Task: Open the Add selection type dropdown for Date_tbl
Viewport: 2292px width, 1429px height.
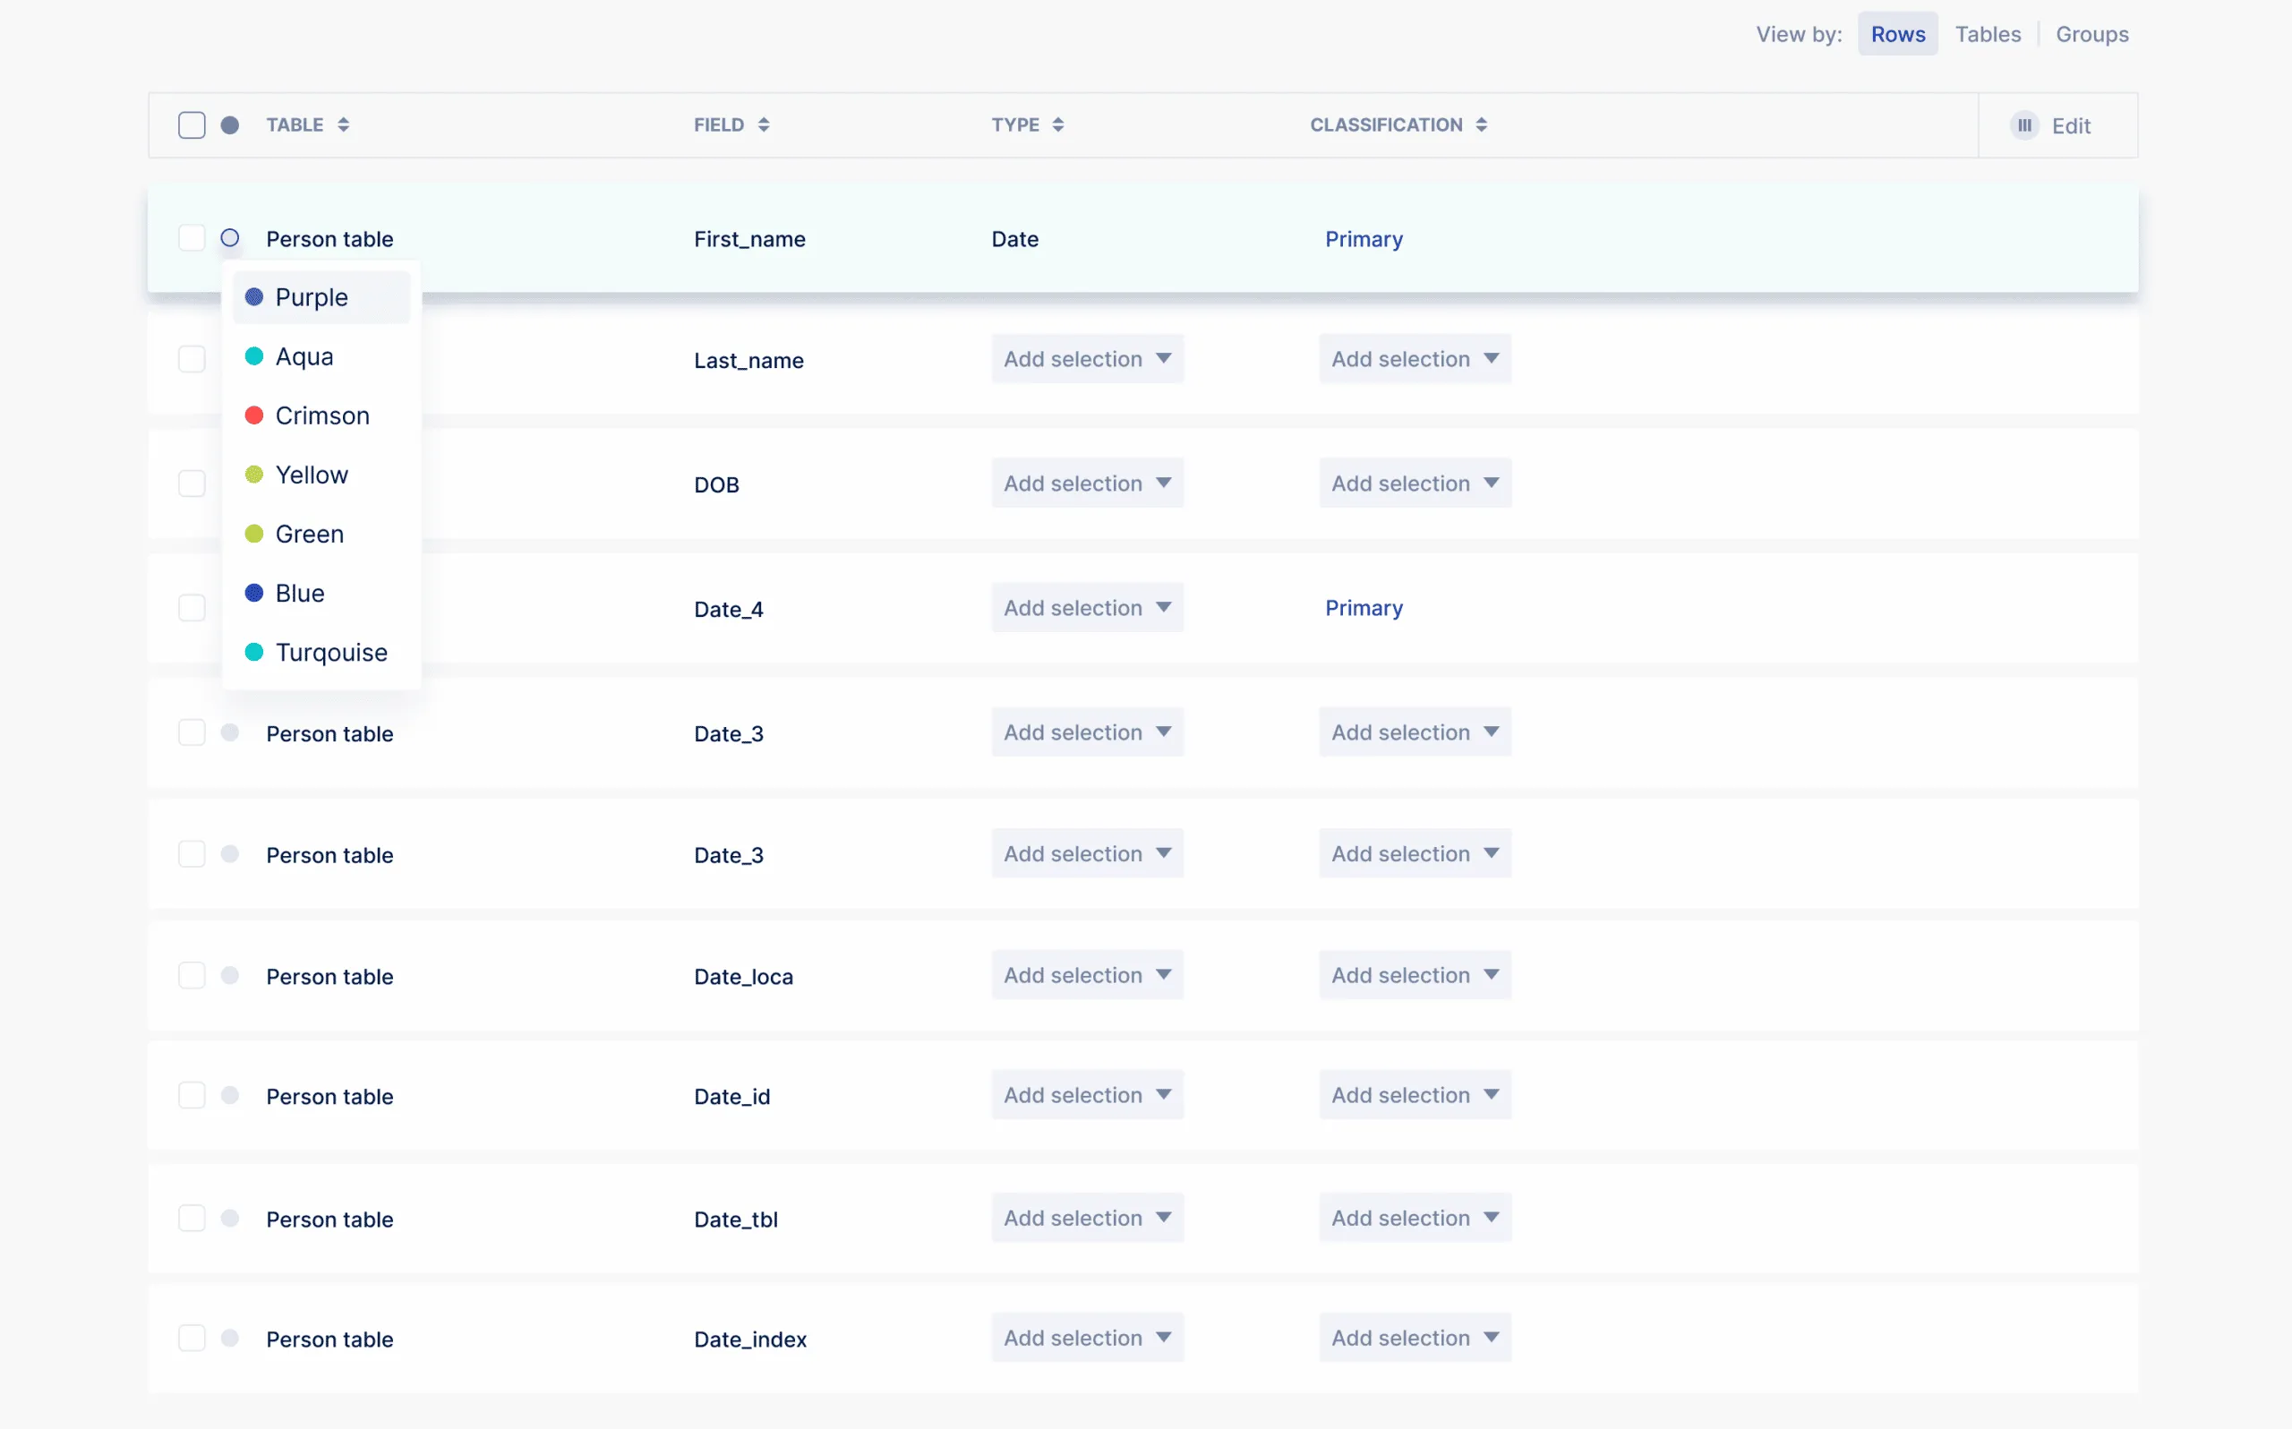Action: (x=1088, y=1218)
